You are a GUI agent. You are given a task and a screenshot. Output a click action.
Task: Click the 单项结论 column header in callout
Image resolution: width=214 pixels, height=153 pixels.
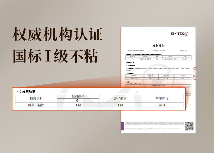pos(162,98)
